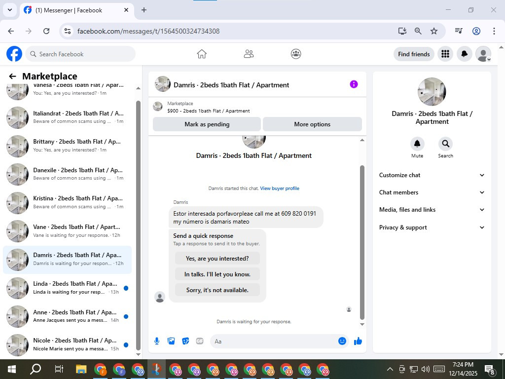Click the back arrow beside Marketplace heading
Screen dimensions: 505x379
(x=12, y=76)
